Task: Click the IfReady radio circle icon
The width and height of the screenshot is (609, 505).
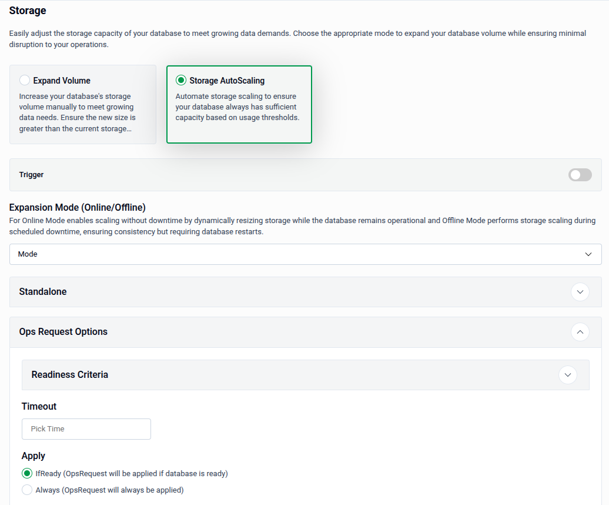Action: coord(26,473)
